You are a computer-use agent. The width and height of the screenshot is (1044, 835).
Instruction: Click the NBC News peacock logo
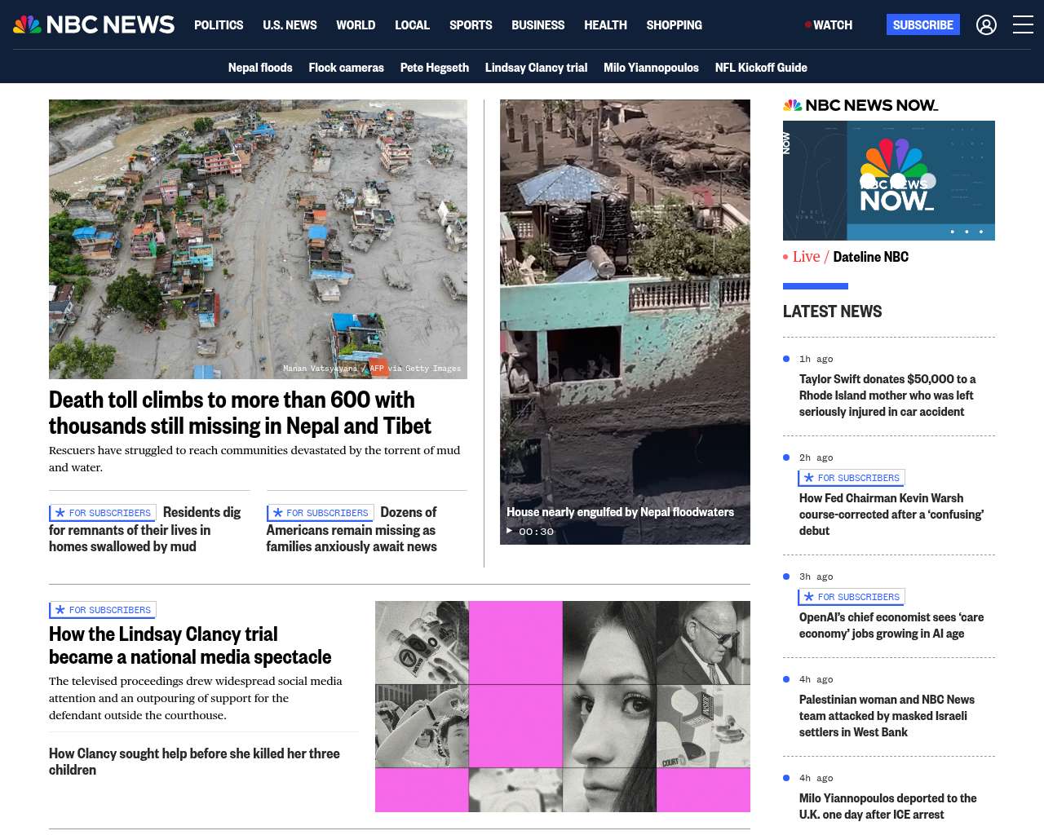(94, 24)
